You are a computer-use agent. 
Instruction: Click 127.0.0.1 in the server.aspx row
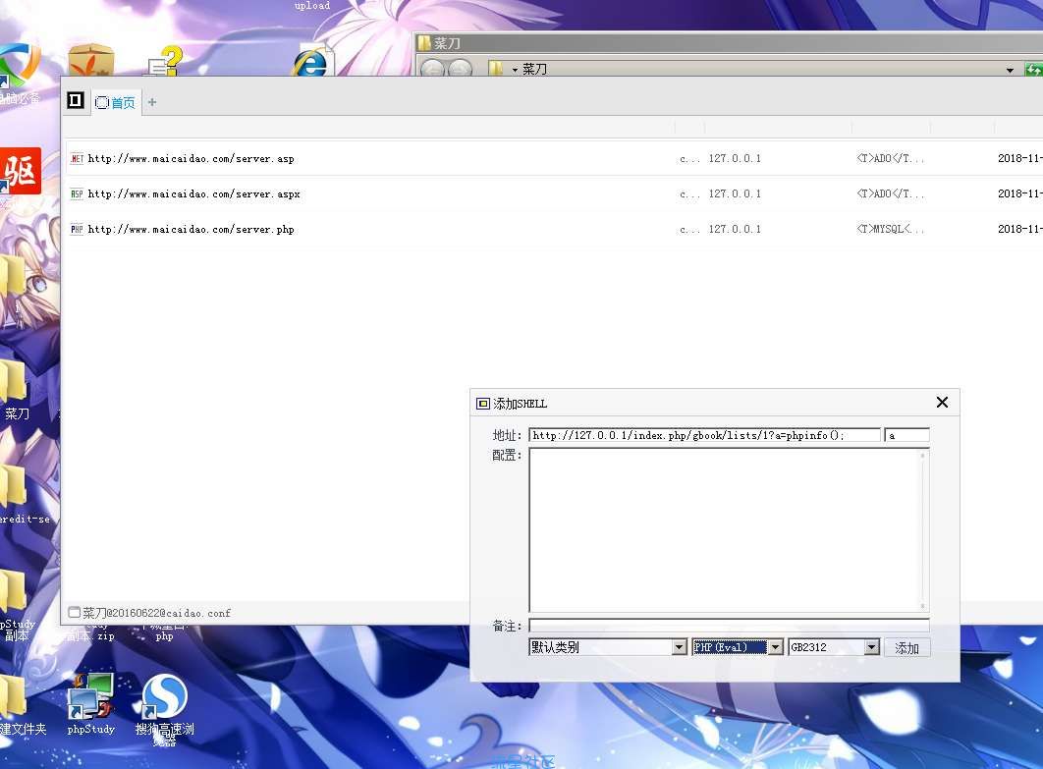735,193
